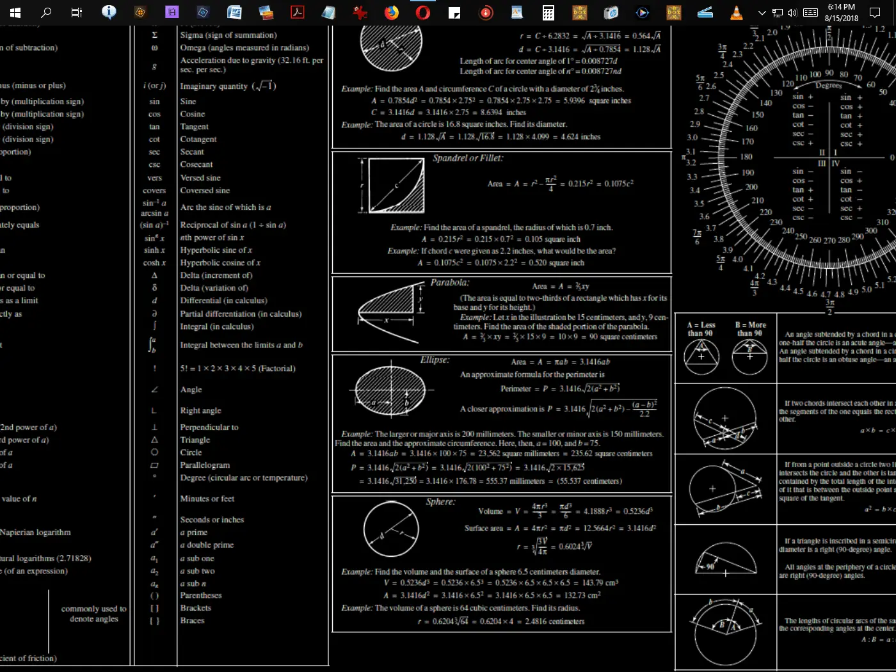Open the HP printer utility icon
This screenshot has width=896, height=672.
pos(611,13)
